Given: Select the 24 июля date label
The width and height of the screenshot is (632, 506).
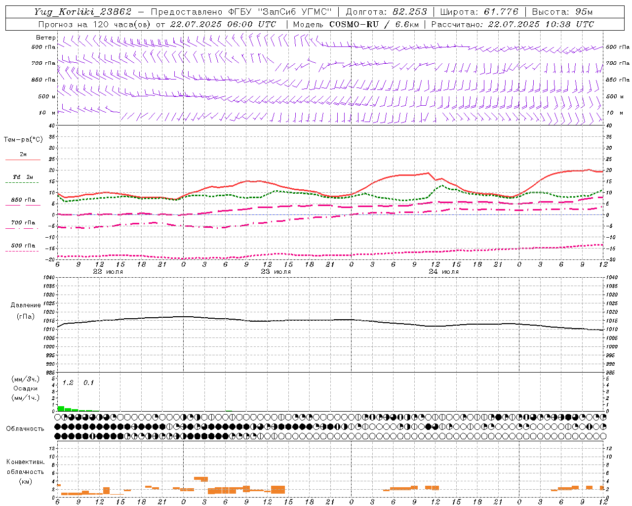Looking at the screenshot, I should [x=443, y=272].
